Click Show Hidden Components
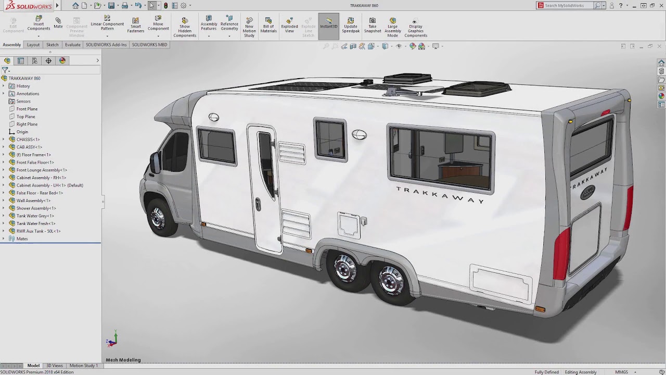Screen dimensions: 666x375 click(x=185, y=28)
